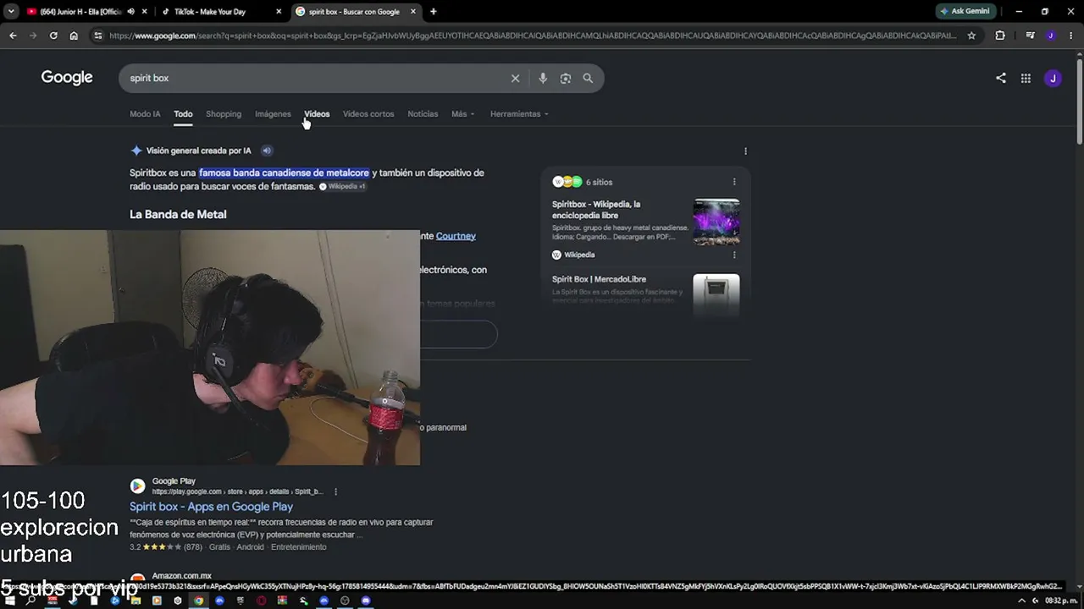The image size is (1084, 609).
Task: Go to Google home via logo
Action: tap(67, 78)
